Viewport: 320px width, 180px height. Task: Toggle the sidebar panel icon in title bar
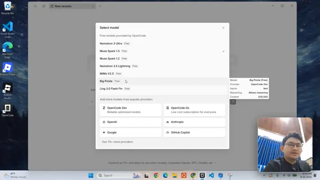click(44, 6)
